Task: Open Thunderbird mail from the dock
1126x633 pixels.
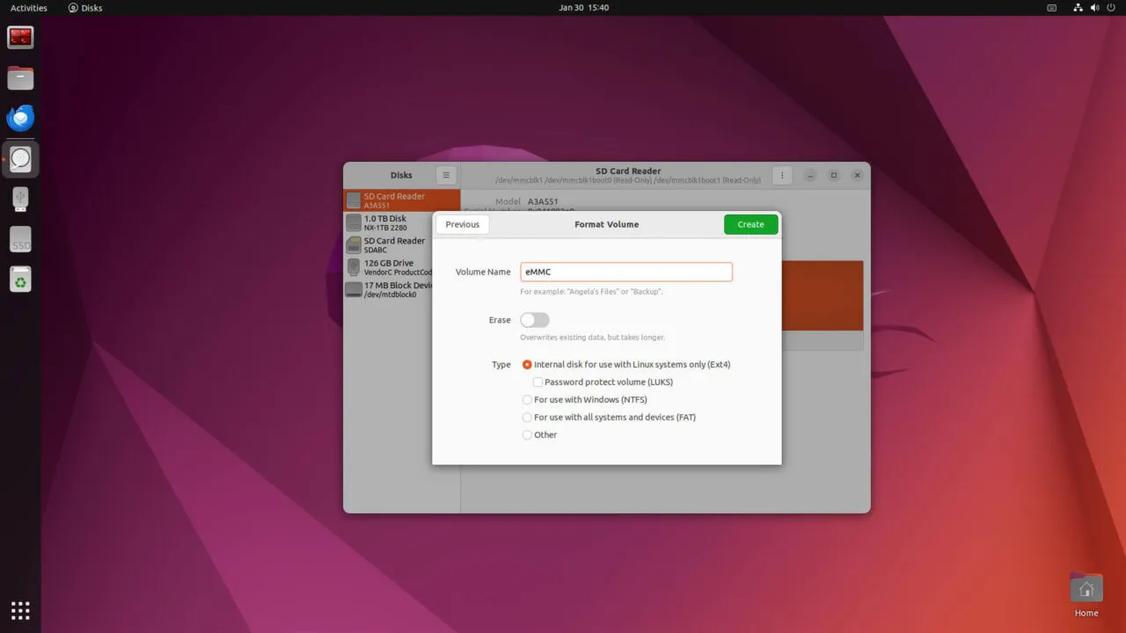Action: pyautogui.click(x=20, y=118)
